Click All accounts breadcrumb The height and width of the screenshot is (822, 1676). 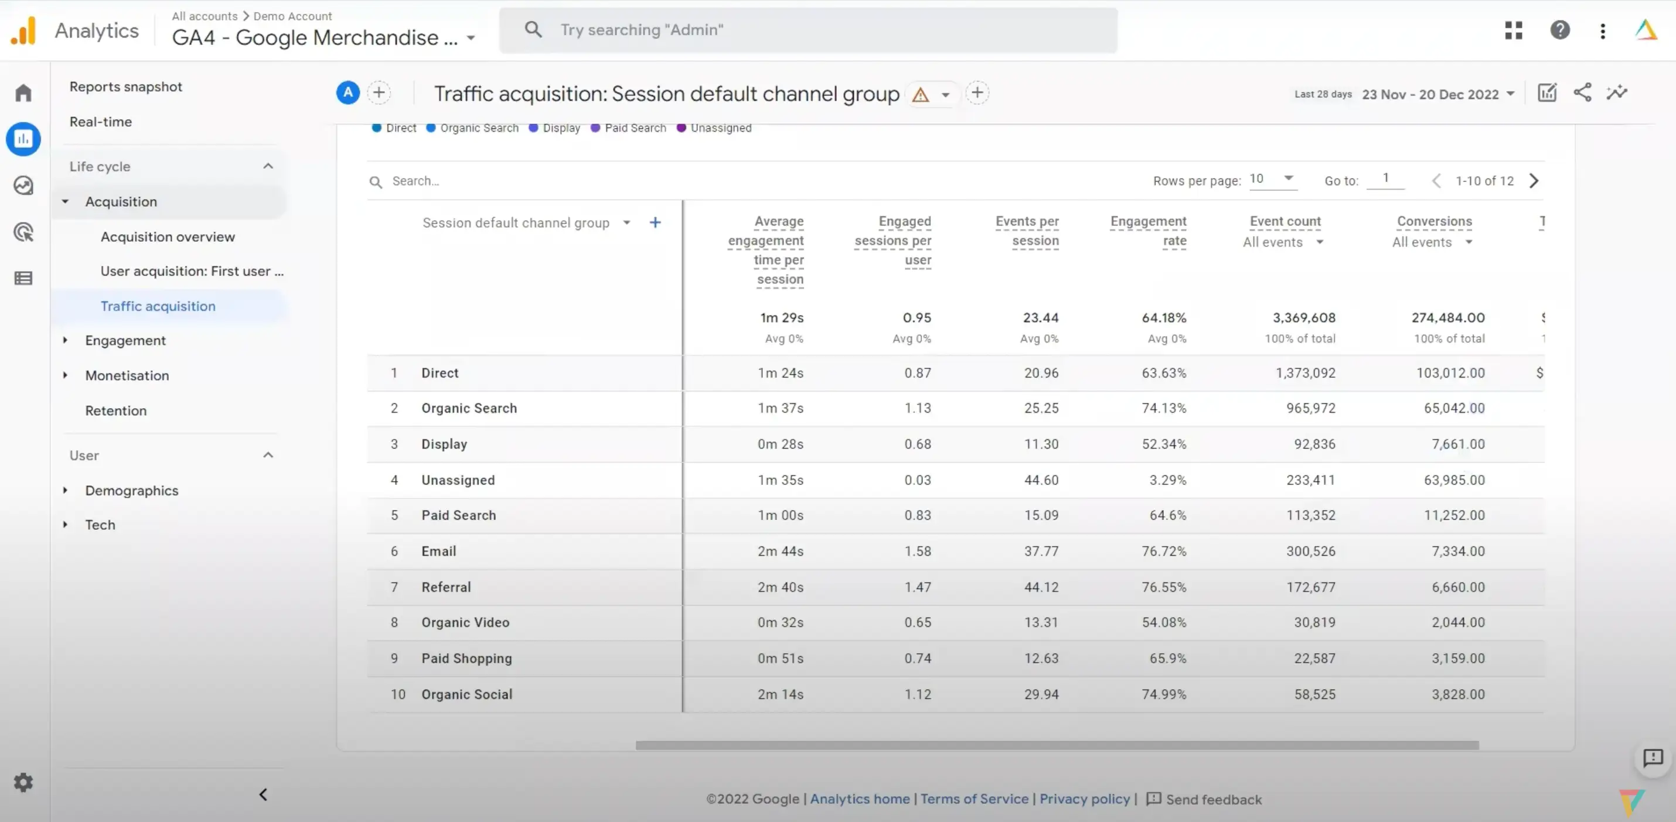click(205, 16)
